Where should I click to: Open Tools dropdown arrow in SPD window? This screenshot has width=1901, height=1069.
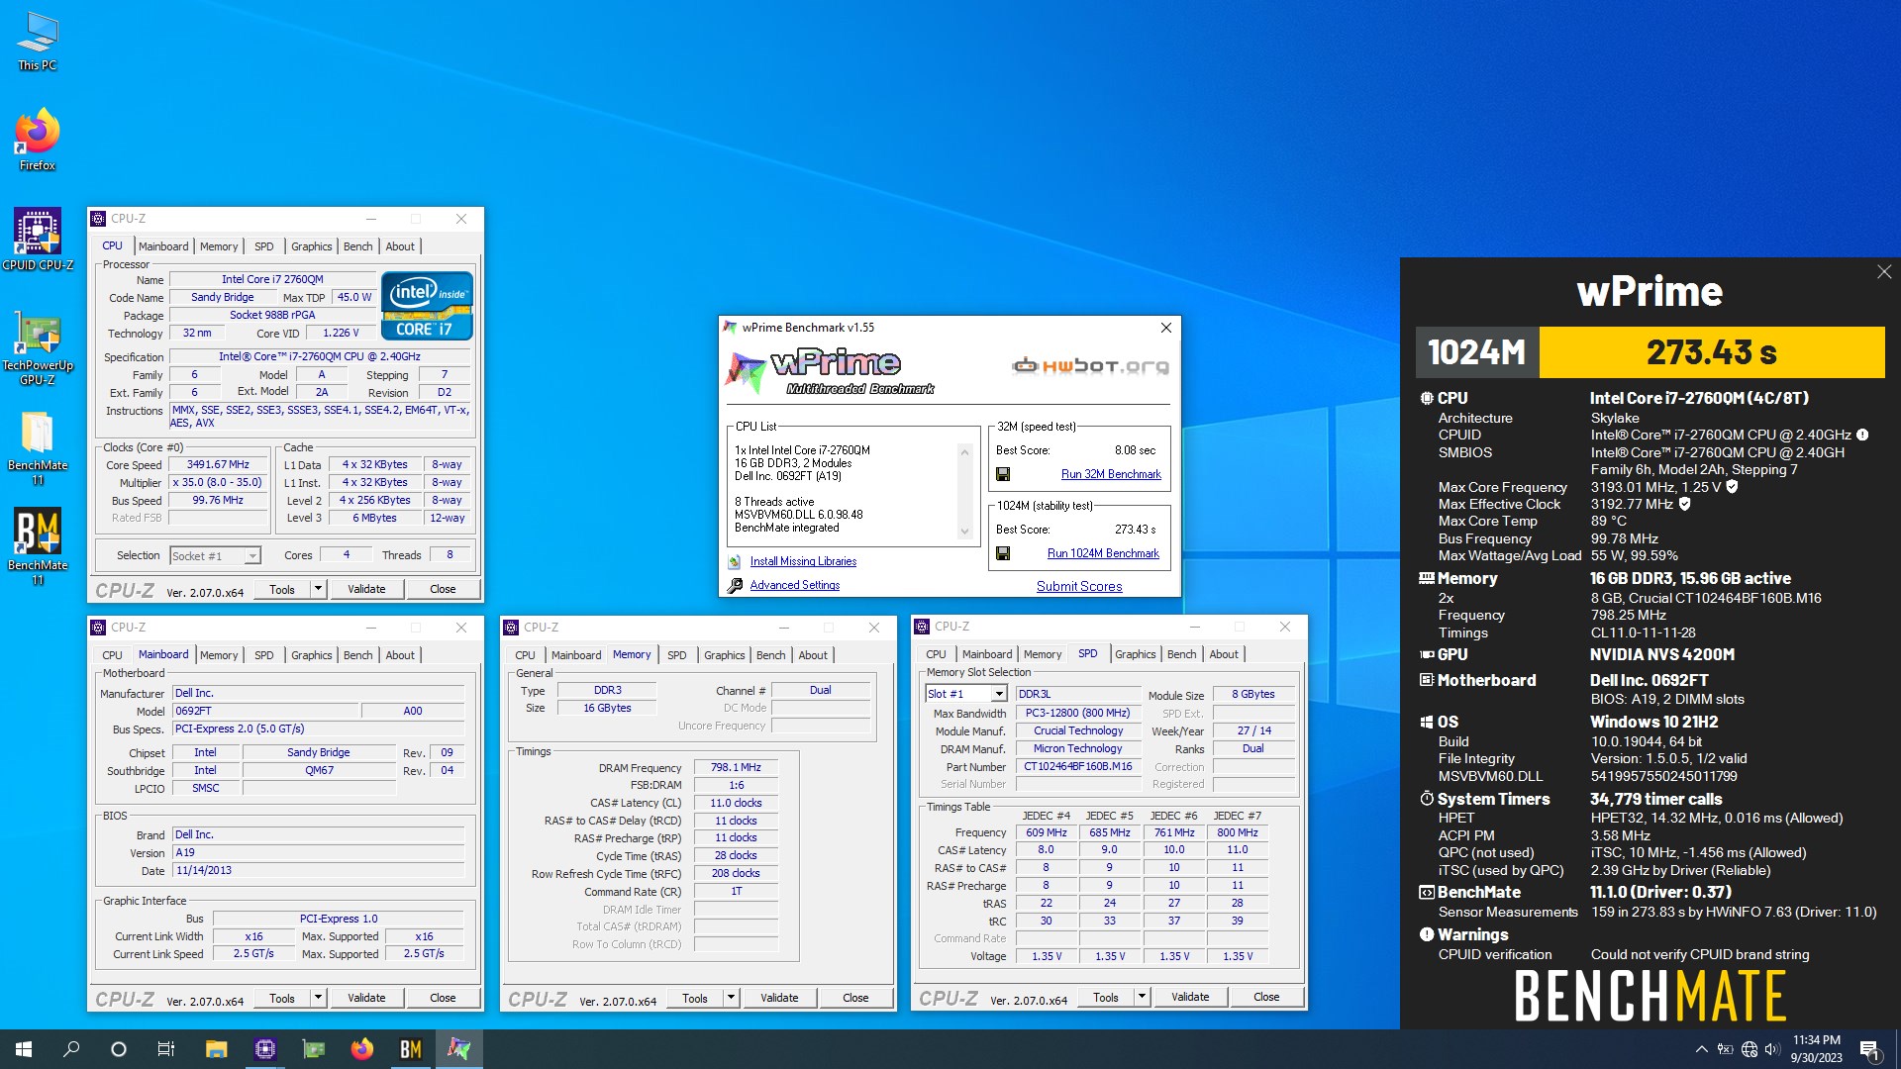(x=1142, y=997)
